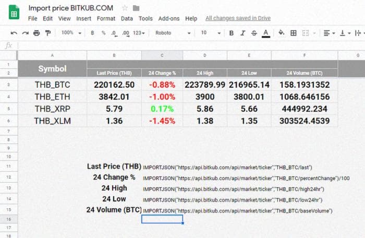The image size is (365, 238).
Task: Open the text color picker
Action: (266, 33)
